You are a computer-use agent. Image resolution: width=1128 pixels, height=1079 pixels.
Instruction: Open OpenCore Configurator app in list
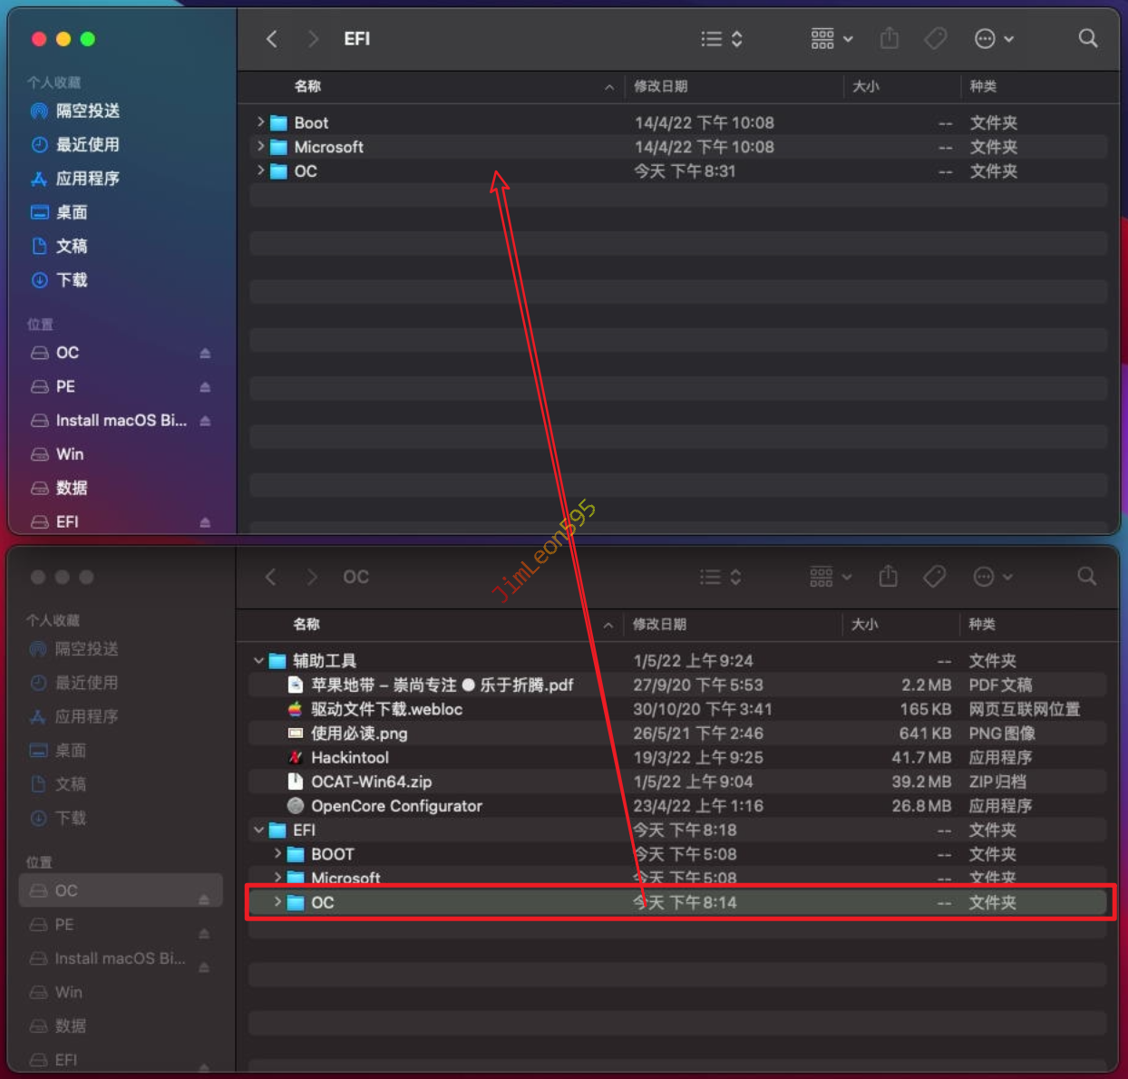point(396,805)
